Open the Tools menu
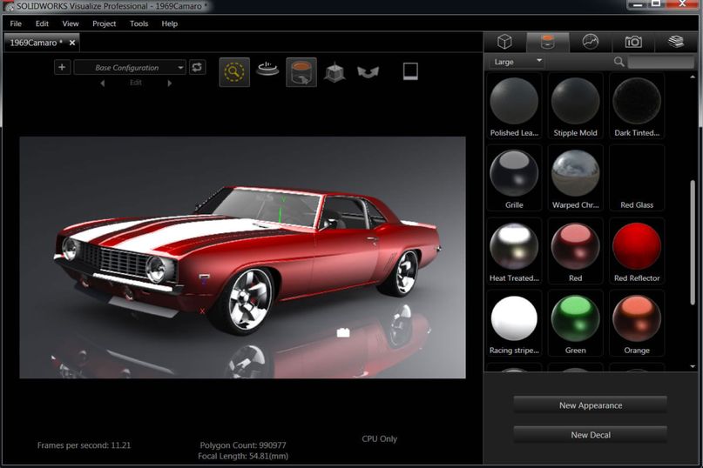 coord(139,23)
